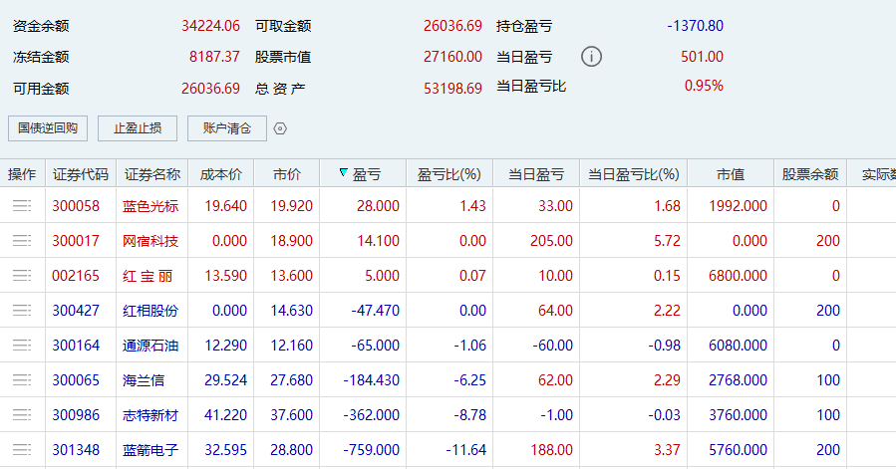
Task: Select stock code 300058 in the list
Action: (76, 206)
